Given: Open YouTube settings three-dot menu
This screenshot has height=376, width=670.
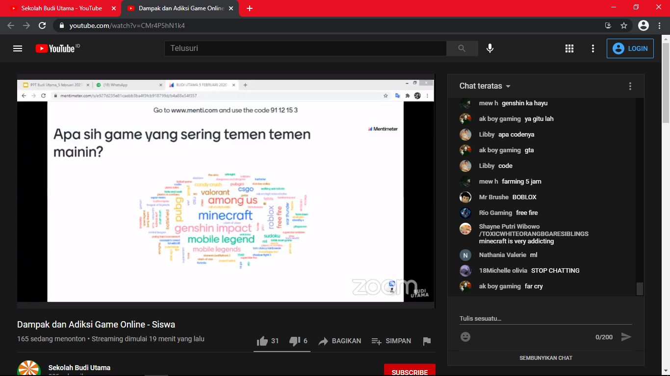Looking at the screenshot, I should pyautogui.click(x=593, y=48).
